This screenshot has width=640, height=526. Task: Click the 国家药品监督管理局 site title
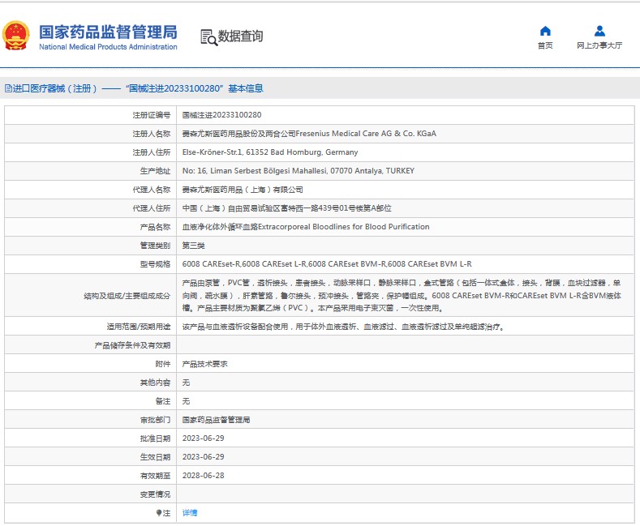pos(108,32)
